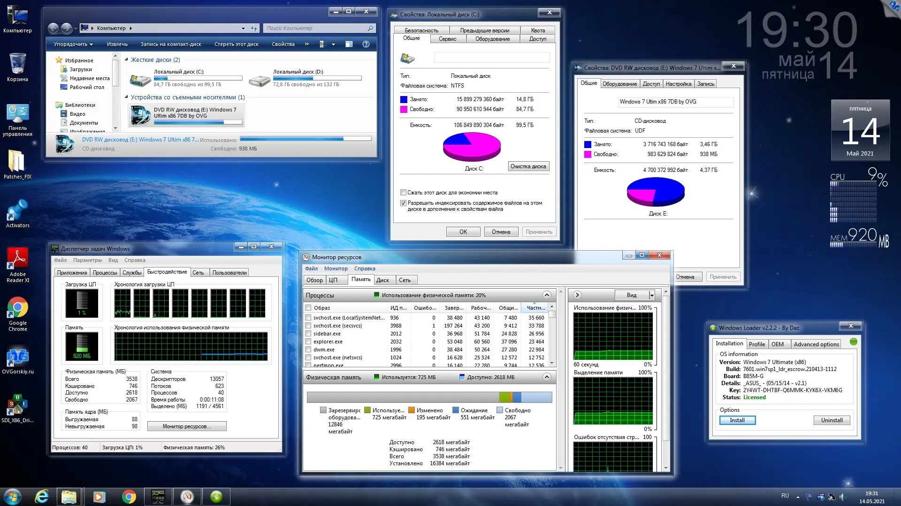Image resolution: width=901 pixels, height=506 pixels.
Task: Switch to Процессы tab in Task Manager
Action: pos(105,273)
